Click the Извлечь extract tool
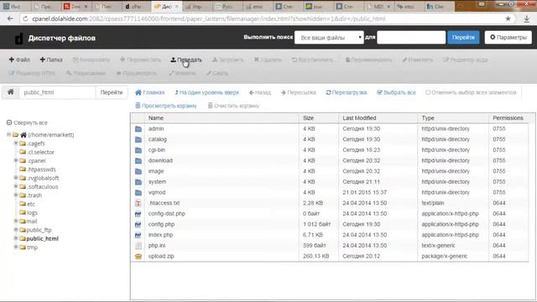537x302 pixels. 182,73
